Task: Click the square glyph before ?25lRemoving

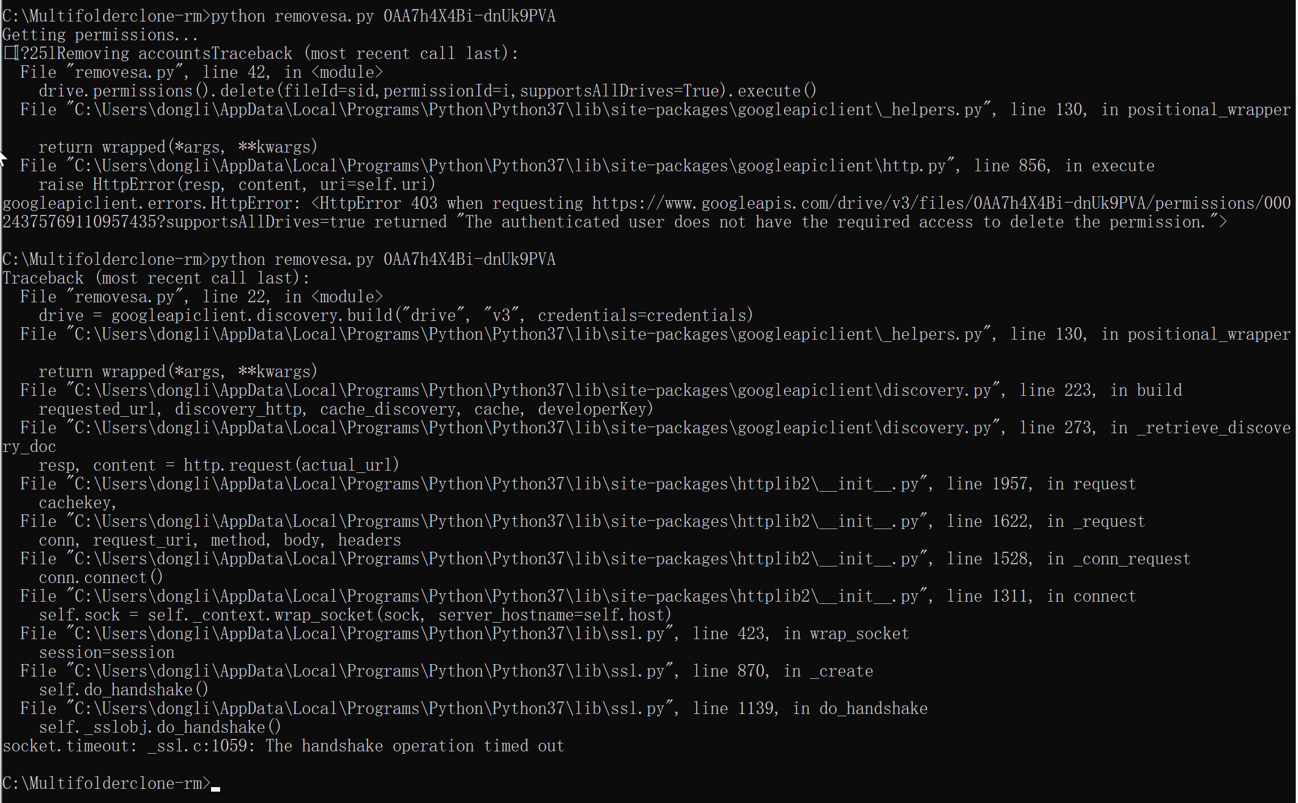Action: pos(10,54)
